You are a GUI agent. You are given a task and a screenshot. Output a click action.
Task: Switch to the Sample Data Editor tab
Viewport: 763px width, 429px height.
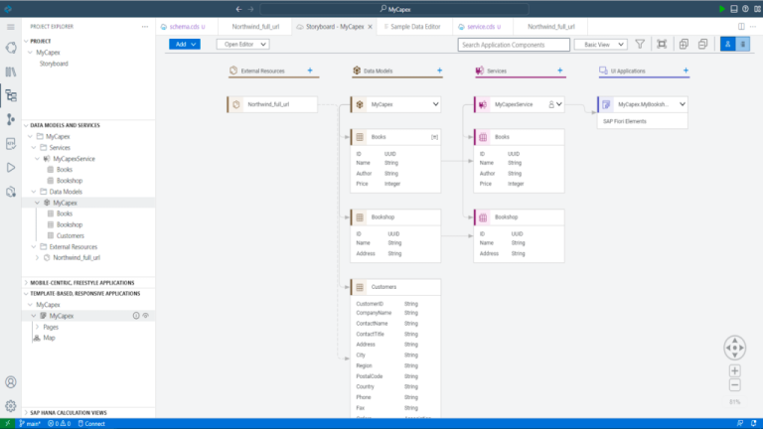[x=411, y=26]
